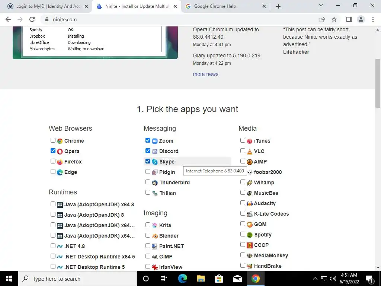Image resolution: width=381 pixels, height=286 pixels.
Task: Open the notification center icon
Action: (369, 279)
